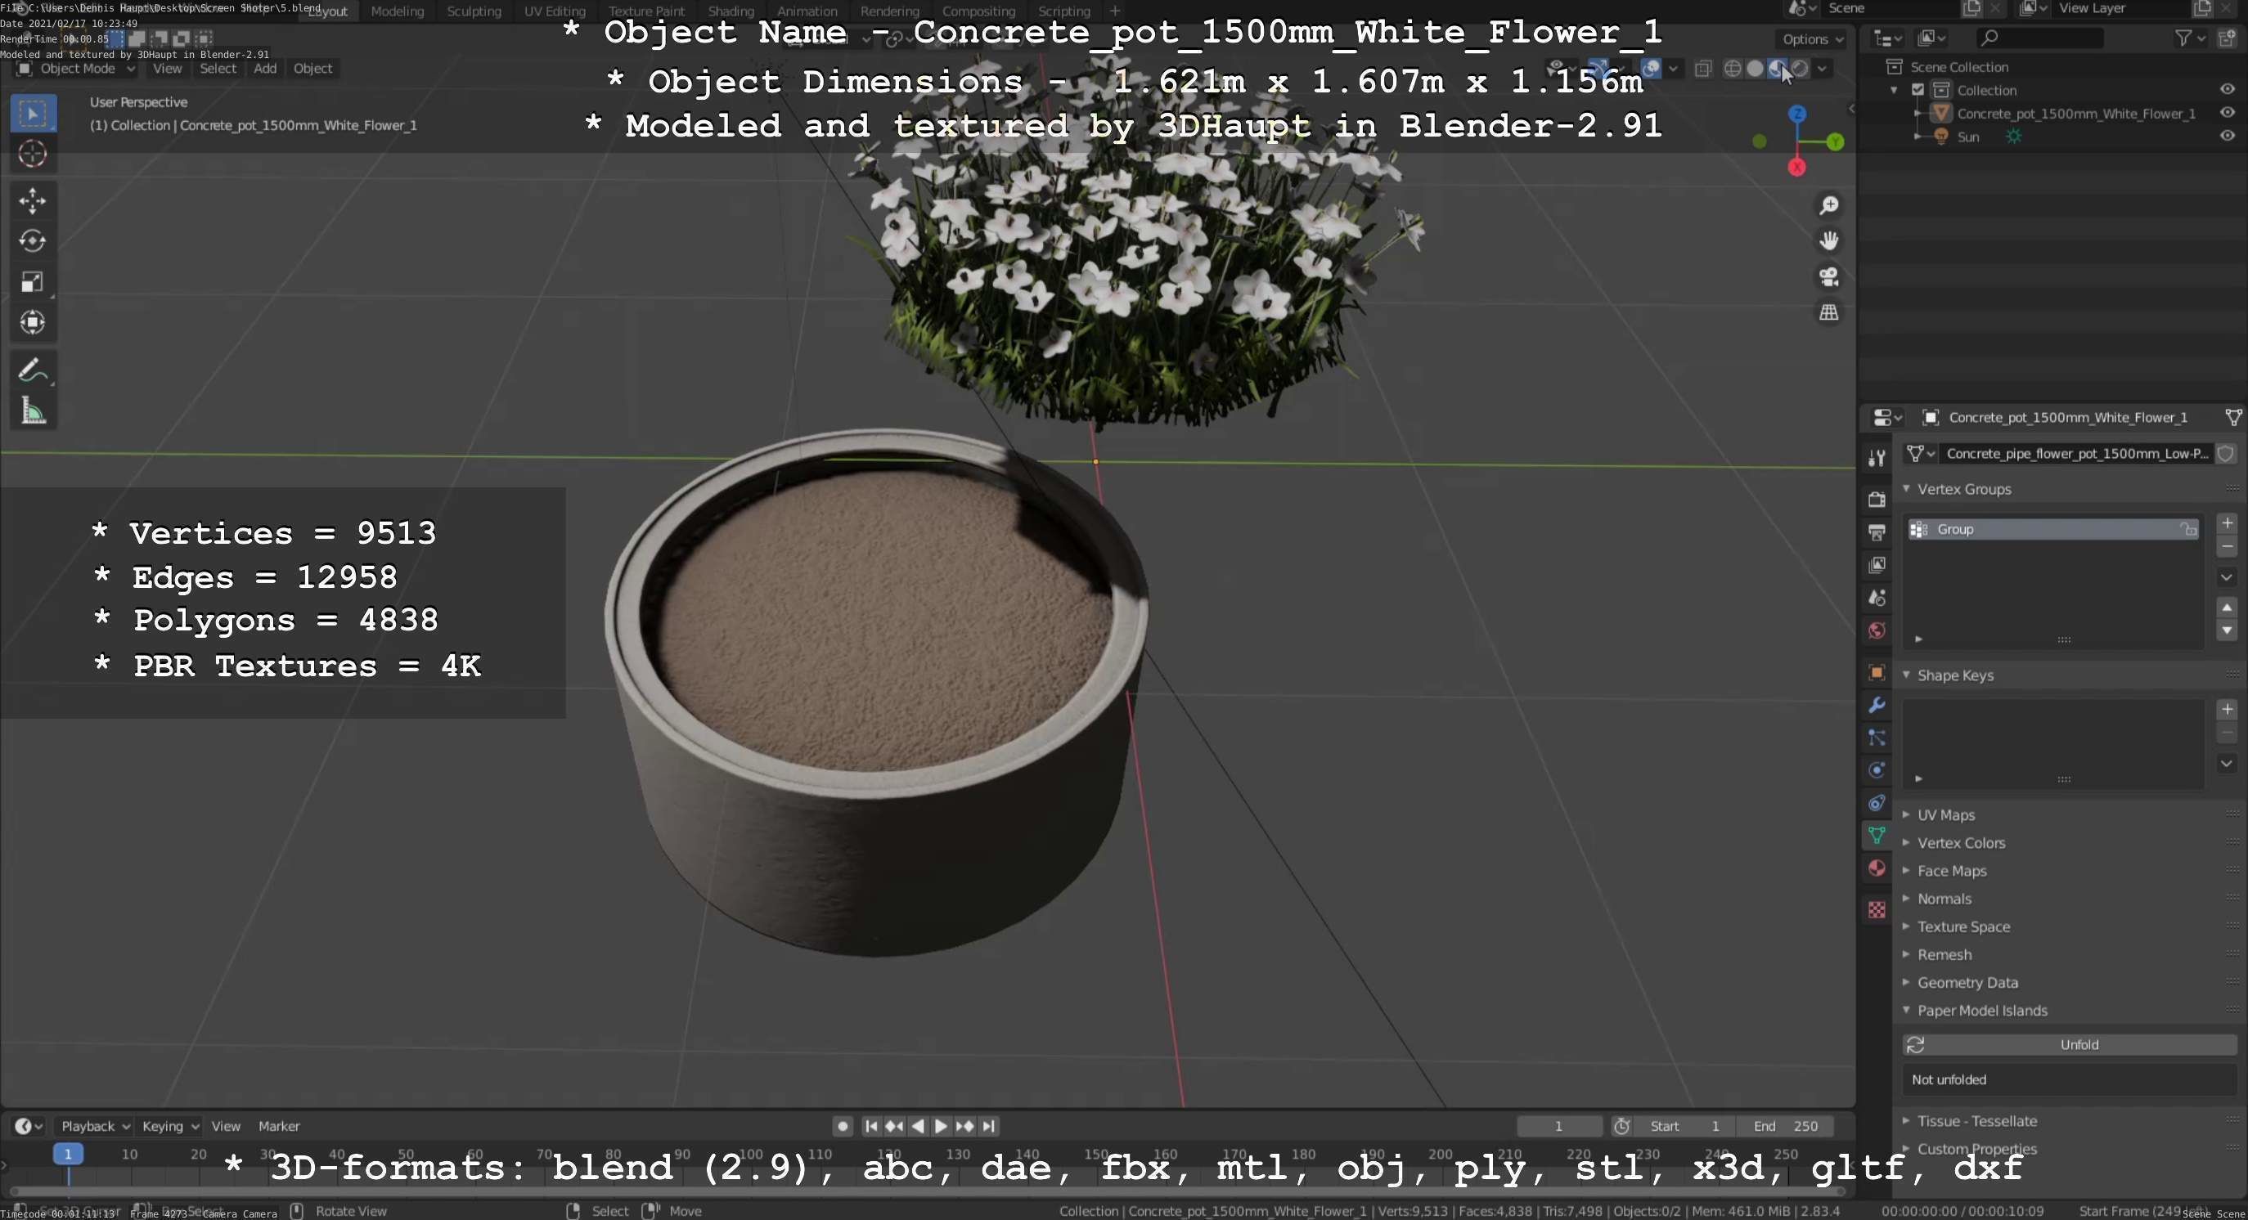Collapse the Shape Keys panel

[1906, 675]
